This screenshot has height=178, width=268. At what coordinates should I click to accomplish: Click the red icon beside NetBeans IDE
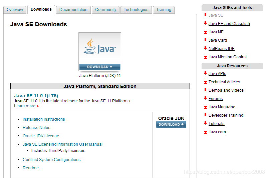(x=206, y=48)
